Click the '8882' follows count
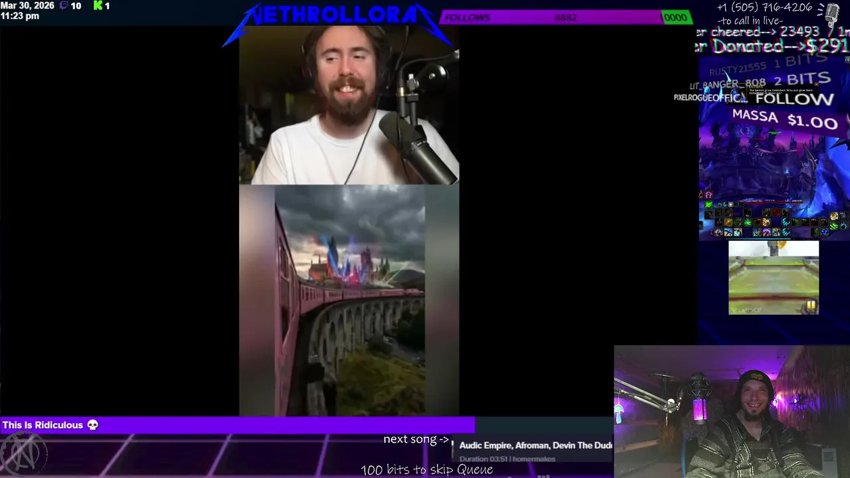The image size is (850, 478). click(566, 18)
